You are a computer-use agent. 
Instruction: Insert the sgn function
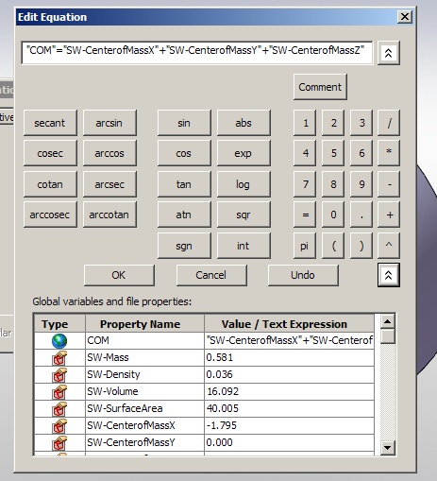184,246
